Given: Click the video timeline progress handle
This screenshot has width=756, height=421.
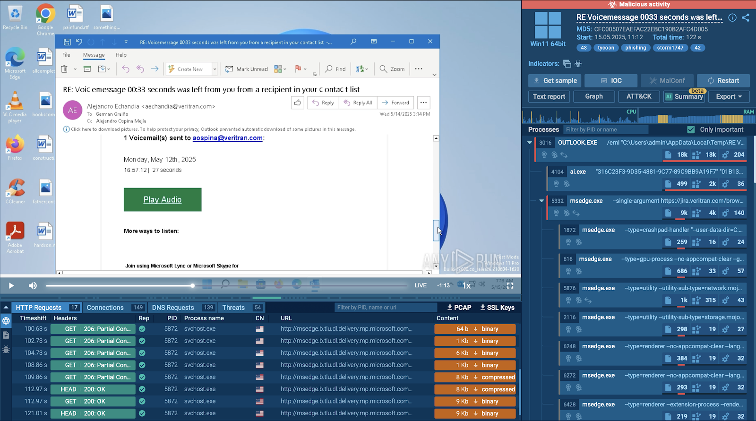Looking at the screenshot, I should (192, 285).
